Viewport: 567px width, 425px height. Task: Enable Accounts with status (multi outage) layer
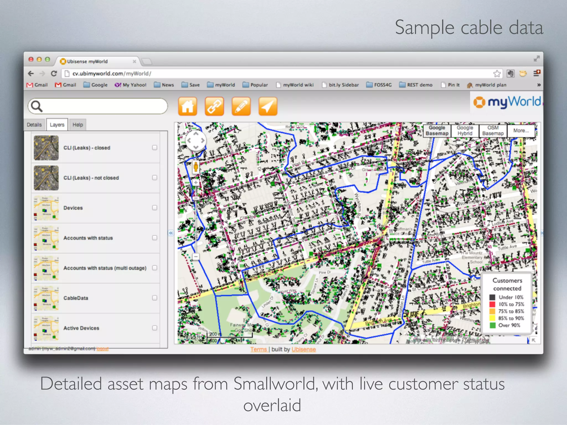click(154, 268)
